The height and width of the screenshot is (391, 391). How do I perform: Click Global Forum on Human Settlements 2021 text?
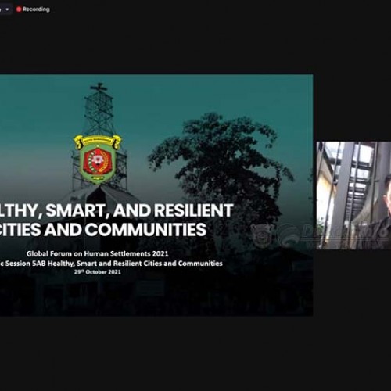97,253
